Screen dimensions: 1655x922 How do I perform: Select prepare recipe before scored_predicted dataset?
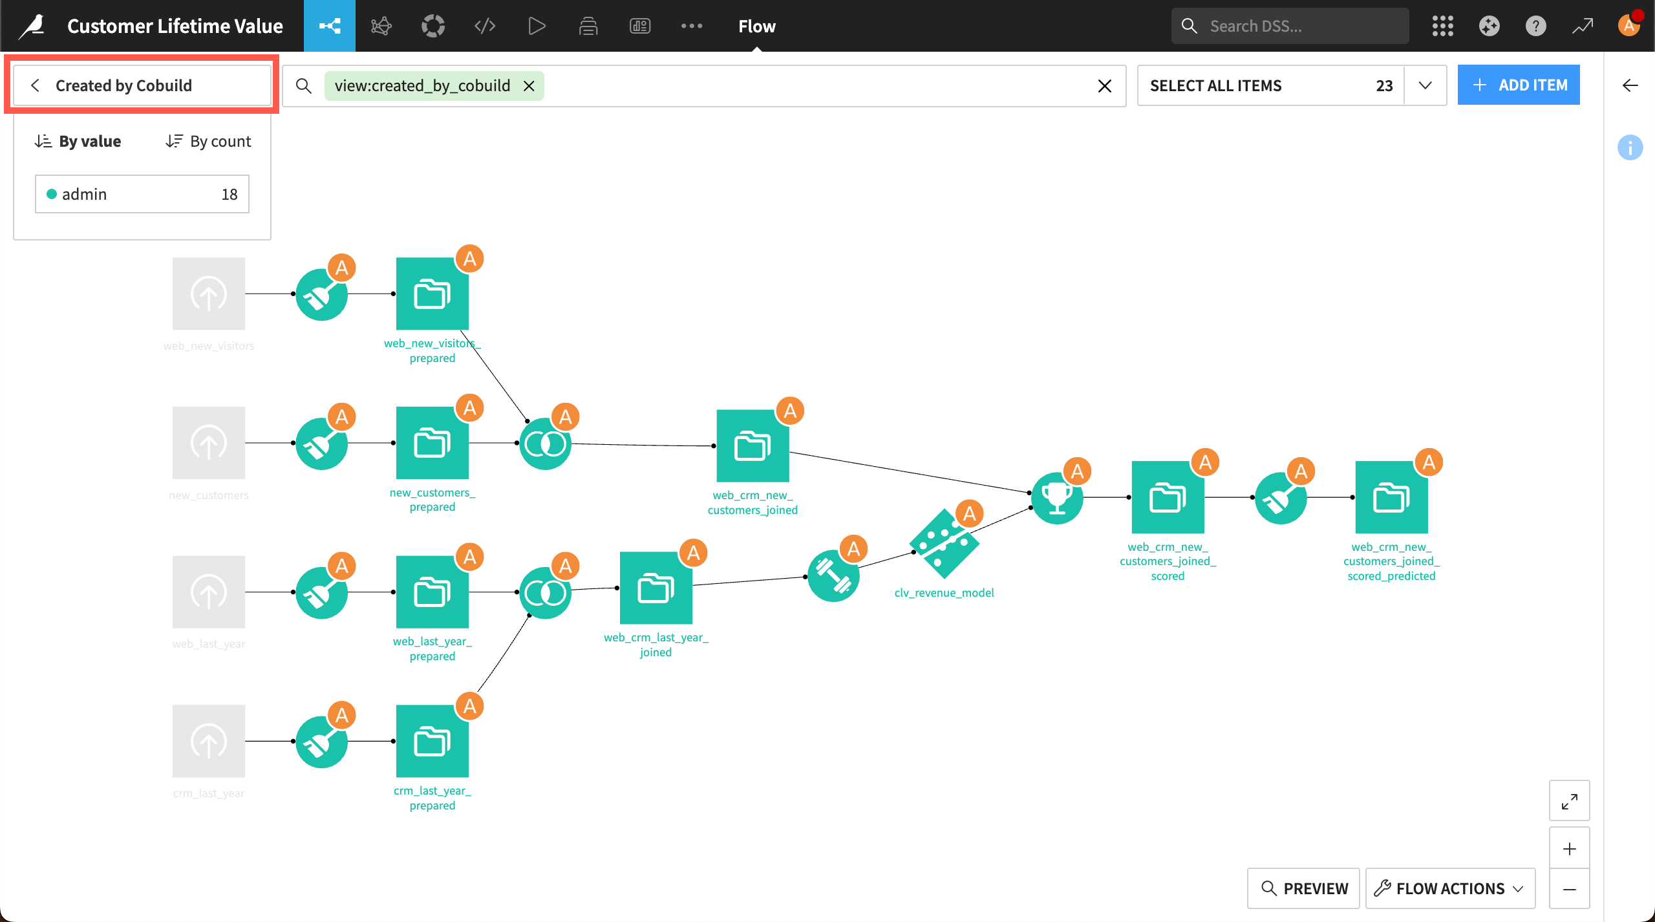tap(1281, 498)
